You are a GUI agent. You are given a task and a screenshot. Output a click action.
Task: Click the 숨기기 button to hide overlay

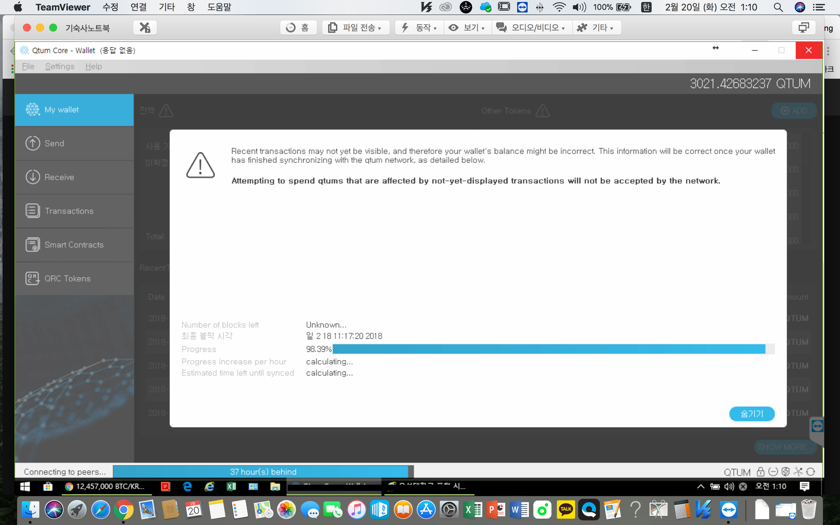[x=752, y=413]
